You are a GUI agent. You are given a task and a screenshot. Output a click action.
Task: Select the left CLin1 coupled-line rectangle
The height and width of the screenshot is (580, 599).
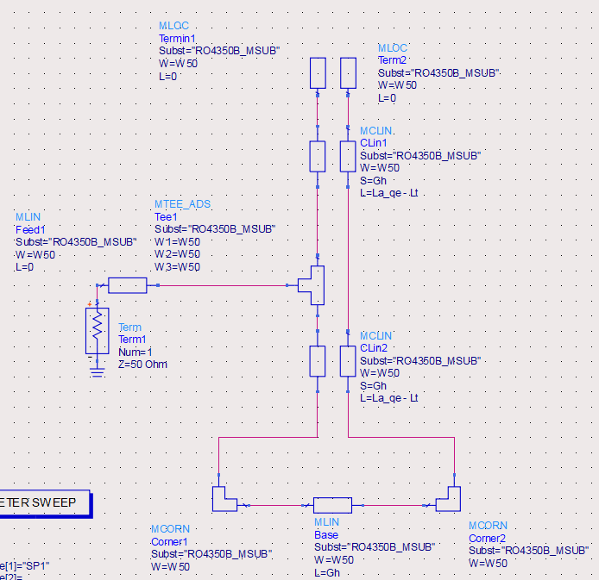pyautogui.click(x=318, y=156)
